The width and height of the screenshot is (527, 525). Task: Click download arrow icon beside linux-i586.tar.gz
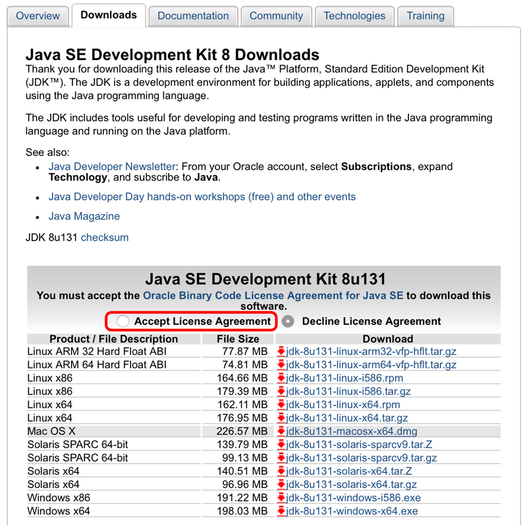click(281, 391)
